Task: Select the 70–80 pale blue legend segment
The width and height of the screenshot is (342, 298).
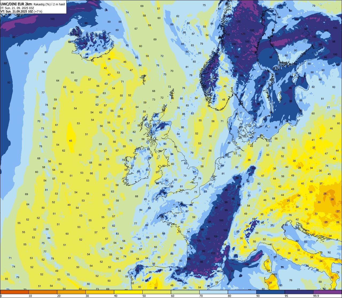Action: [213, 292]
